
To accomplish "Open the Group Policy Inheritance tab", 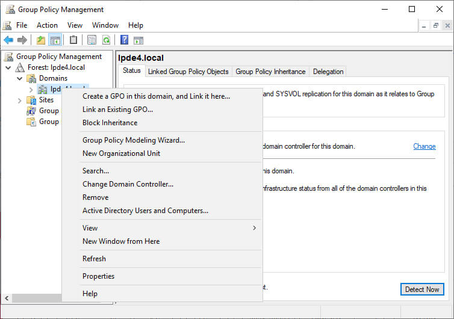I will tap(270, 72).
